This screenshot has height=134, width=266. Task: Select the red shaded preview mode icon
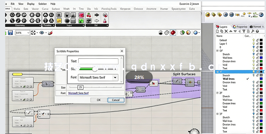pyautogui.click(x=173, y=32)
